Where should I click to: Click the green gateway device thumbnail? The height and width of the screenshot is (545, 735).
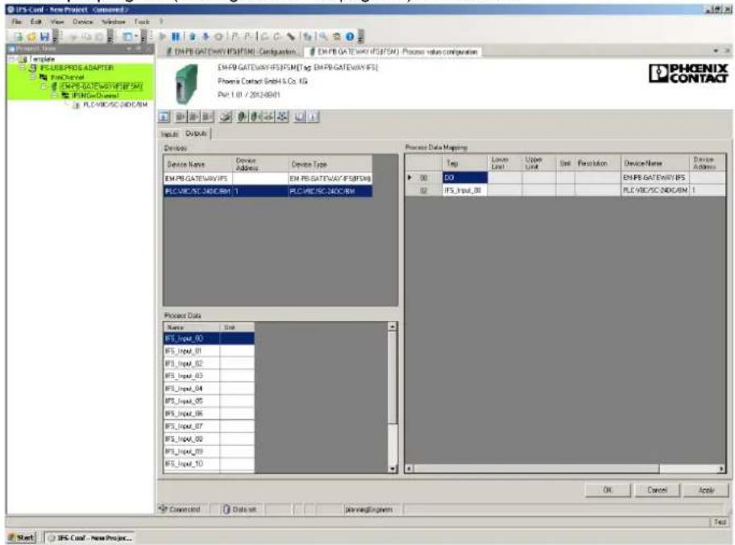[186, 84]
